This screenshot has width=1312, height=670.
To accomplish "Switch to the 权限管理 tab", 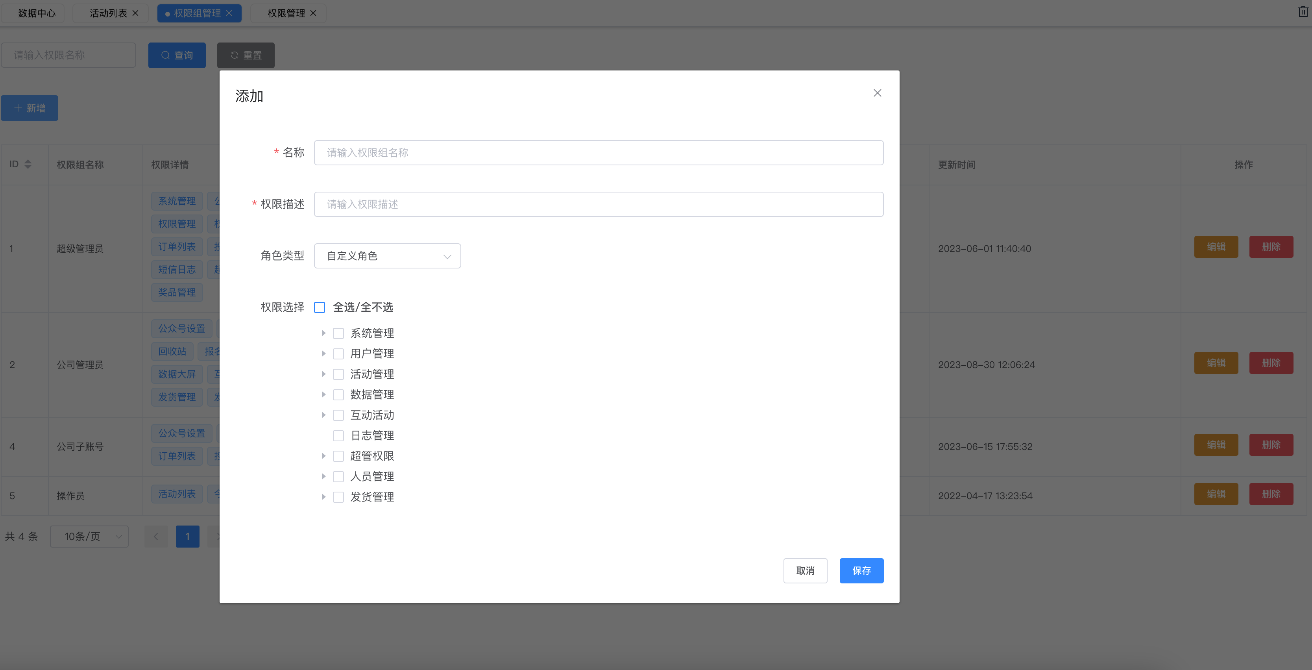I will pyautogui.click(x=286, y=13).
